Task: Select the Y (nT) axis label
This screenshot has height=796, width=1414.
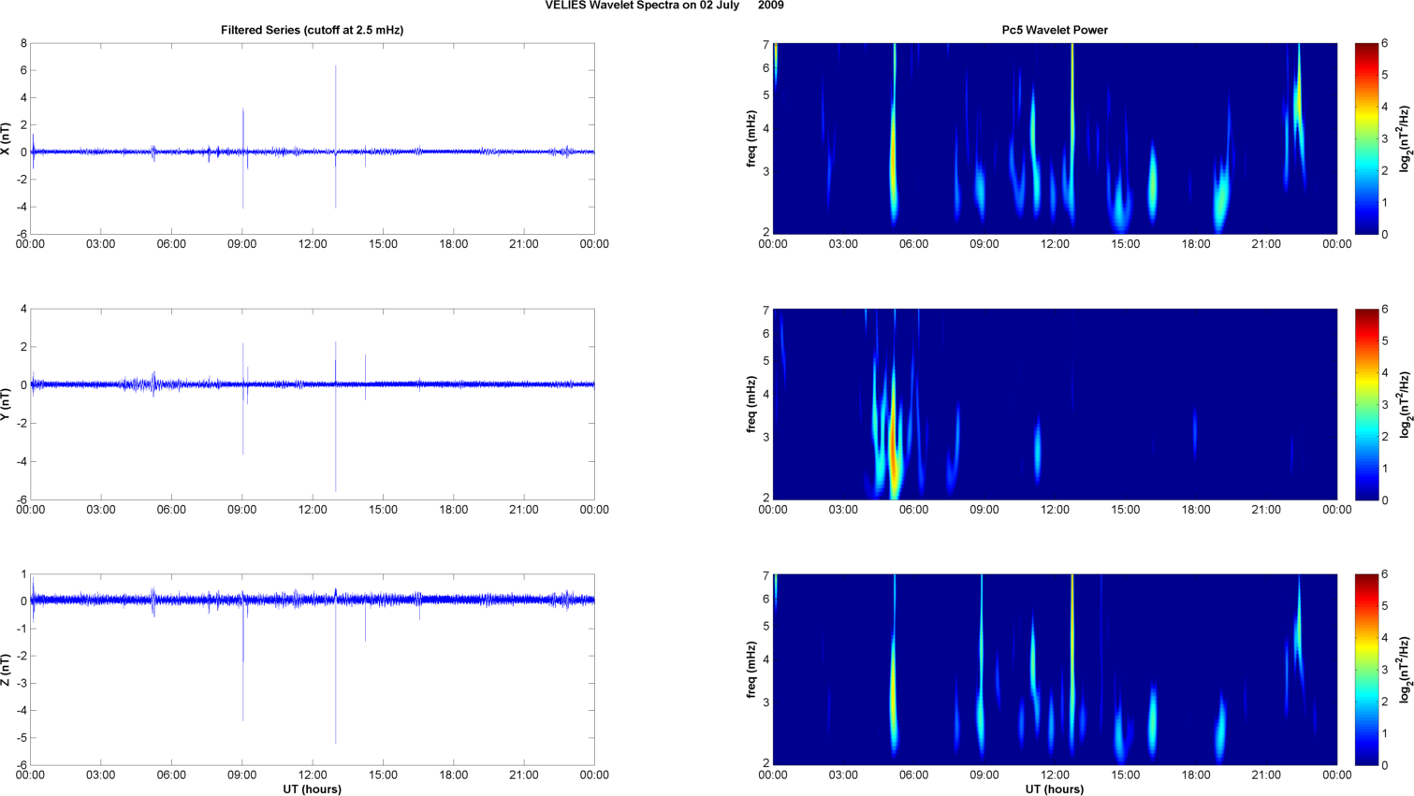Action: tap(7, 404)
